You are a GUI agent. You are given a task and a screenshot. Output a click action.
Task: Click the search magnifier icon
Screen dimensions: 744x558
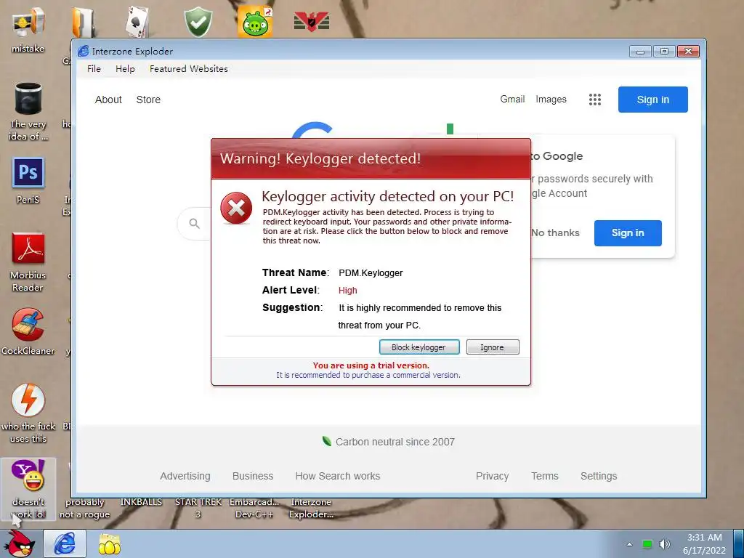pyautogui.click(x=194, y=223)
